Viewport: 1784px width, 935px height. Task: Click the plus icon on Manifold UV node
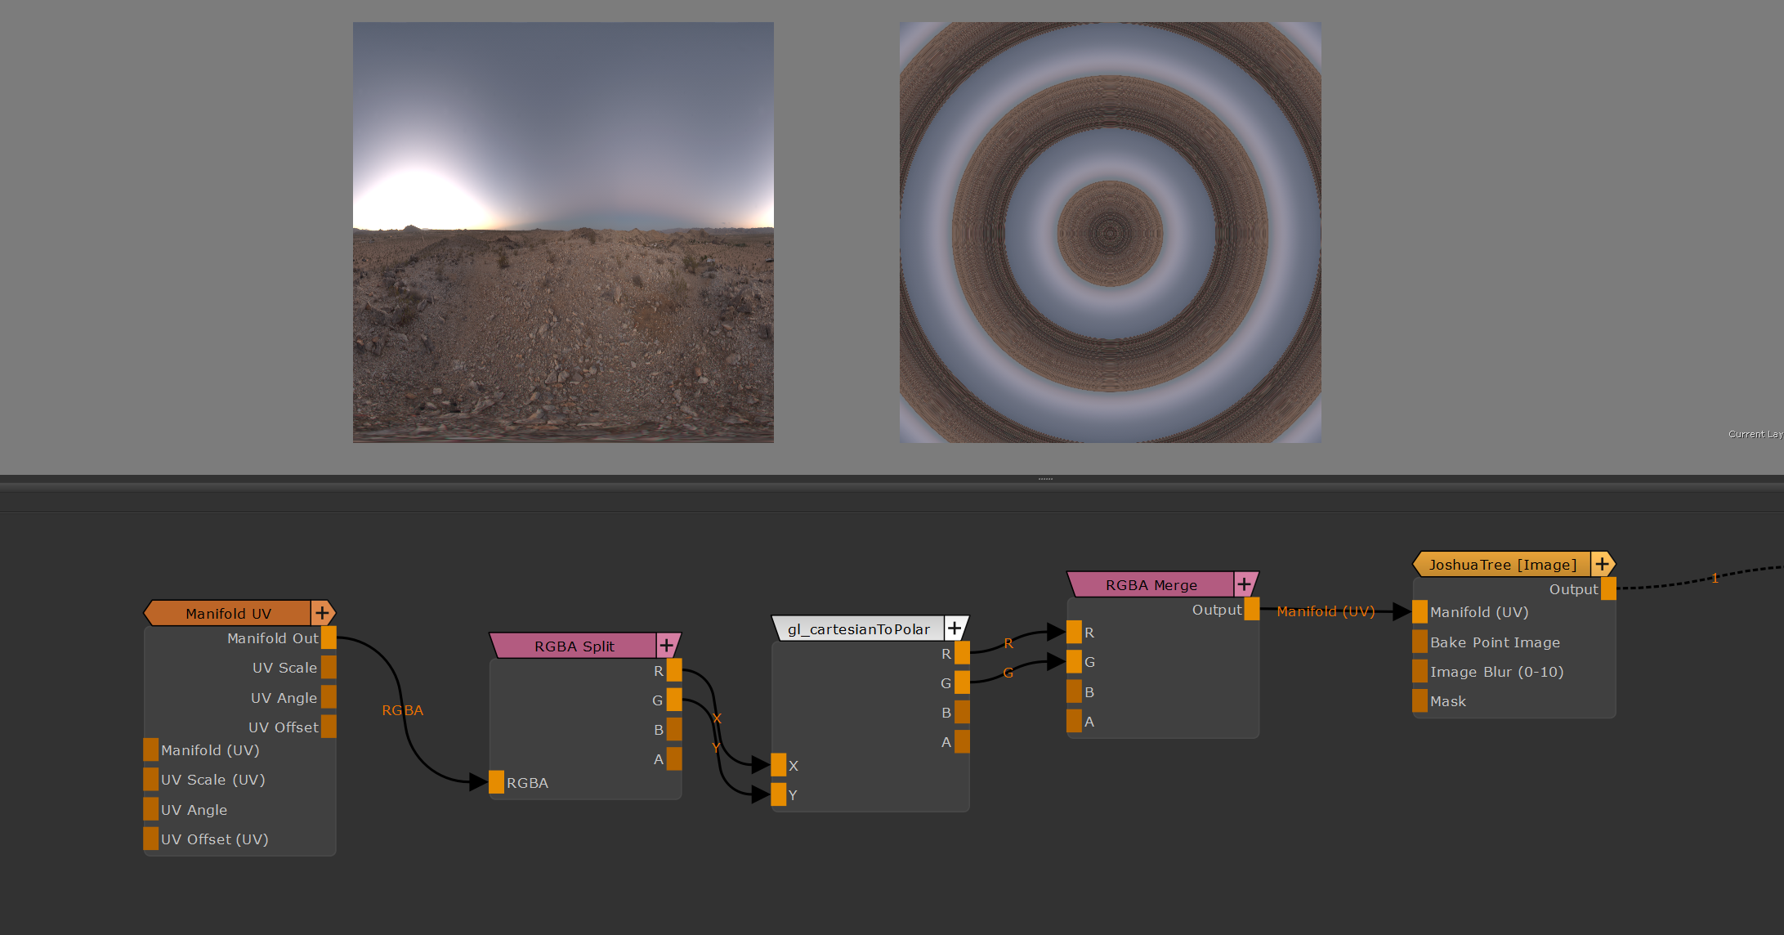click(322, 613)
